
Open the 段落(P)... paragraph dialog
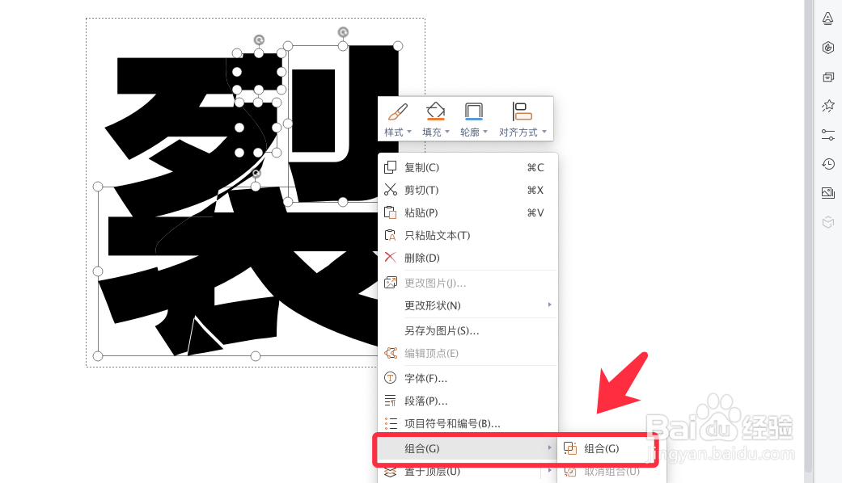click(468, 401)
